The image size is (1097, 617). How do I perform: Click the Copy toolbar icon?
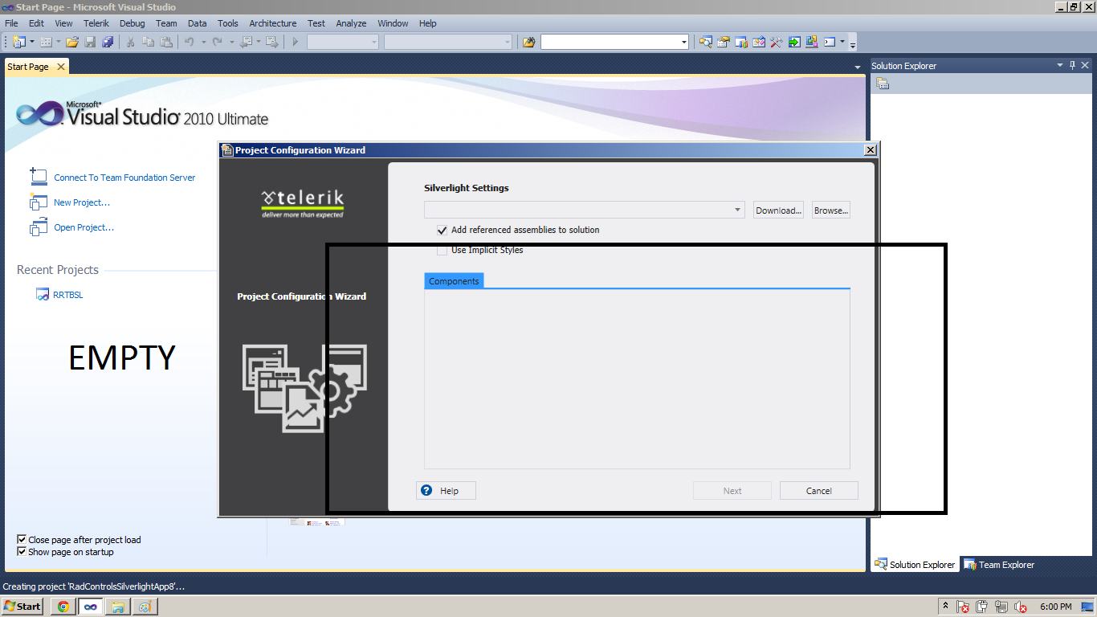(x=148, y=42)
